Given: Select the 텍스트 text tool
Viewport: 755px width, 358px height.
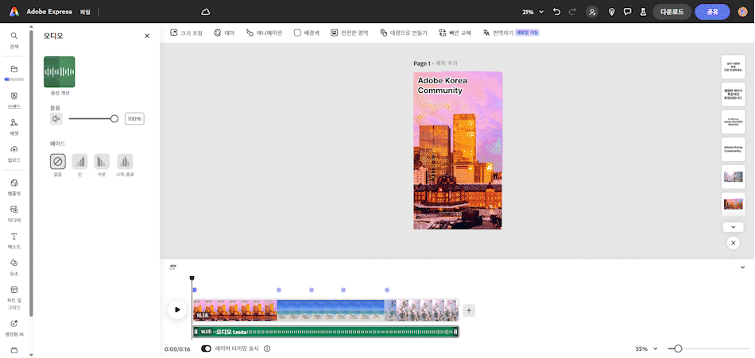Looking at the screenshot, I should [x=14, y=241].
